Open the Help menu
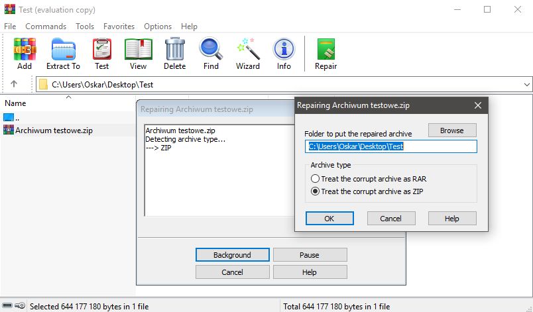The height and width of the screenshot is (312, 533). coord(189,26)
